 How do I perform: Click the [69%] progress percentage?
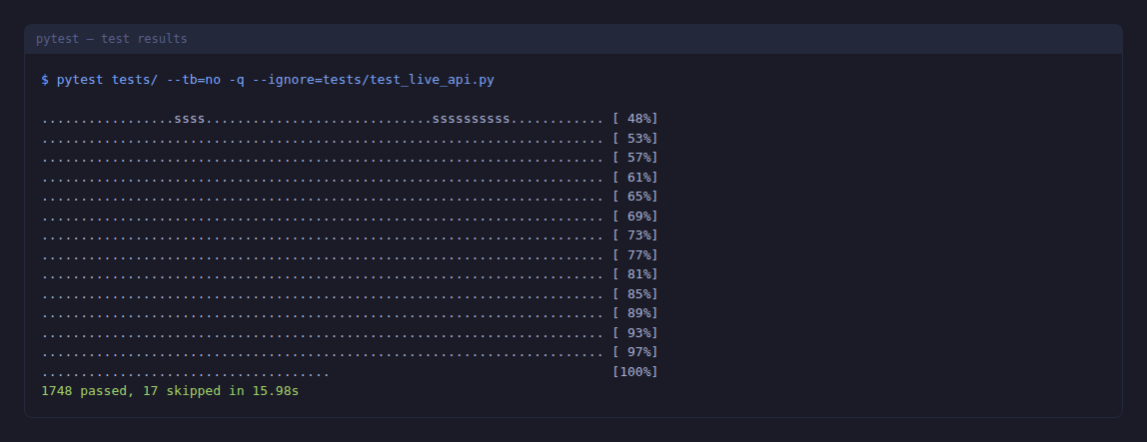tap(634, 216)
